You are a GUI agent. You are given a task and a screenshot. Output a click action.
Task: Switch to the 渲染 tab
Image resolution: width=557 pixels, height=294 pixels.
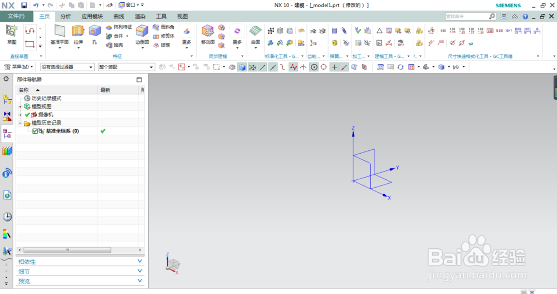[140, 16]
